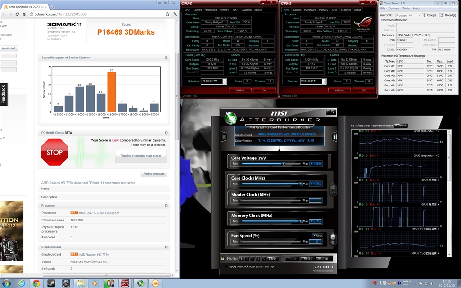Click the Core Temp title bar icon
This screenshot has width=461, height=288.
click(381, 3)
